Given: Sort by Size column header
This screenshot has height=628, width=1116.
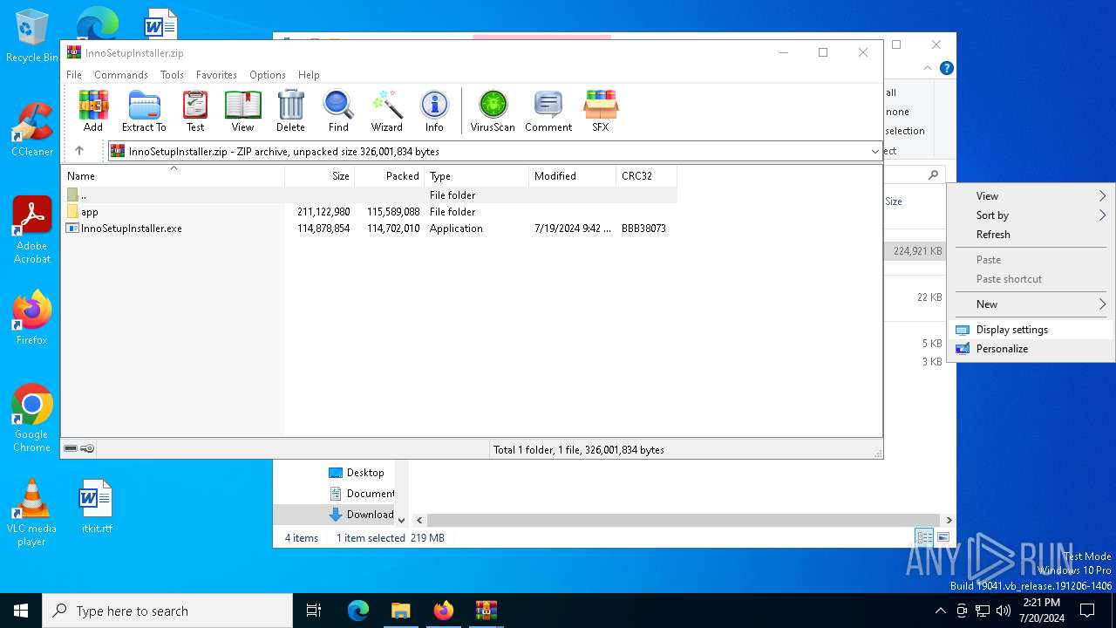Looking at the screenshot, I should click(x=319, y=175).
